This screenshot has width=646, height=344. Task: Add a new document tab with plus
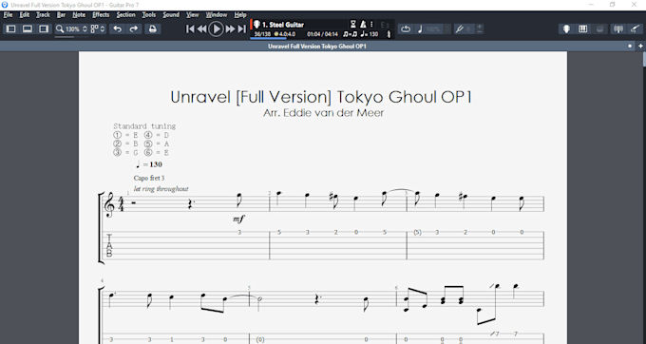click(x=640, y=47)
